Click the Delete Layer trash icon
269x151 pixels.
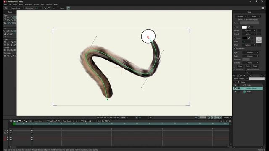coord(244,75)
